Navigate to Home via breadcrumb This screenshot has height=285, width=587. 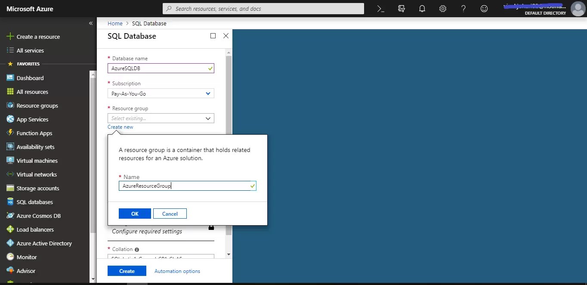pyautogui.click(x=115, y=23)
